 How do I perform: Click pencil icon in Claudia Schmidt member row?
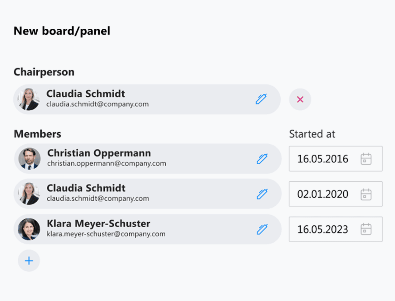click(262, 194)
